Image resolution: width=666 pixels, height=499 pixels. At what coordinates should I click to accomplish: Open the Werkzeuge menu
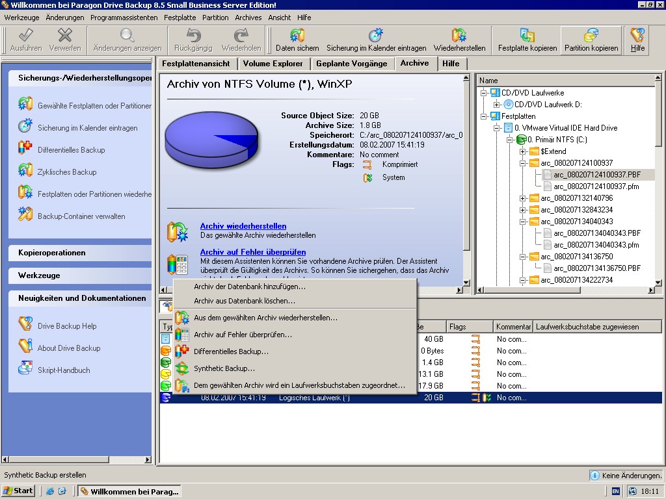coord(21,18)
